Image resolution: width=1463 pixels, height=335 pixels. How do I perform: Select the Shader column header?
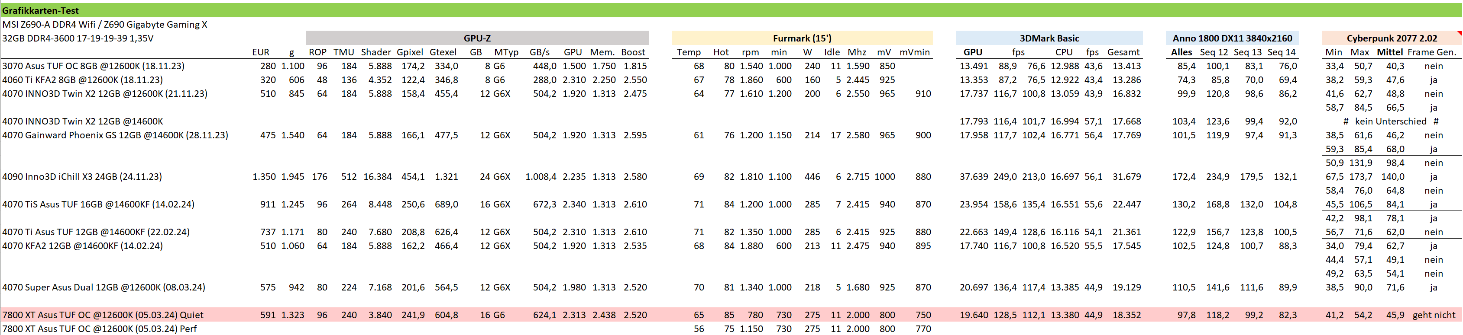(376, 52)
